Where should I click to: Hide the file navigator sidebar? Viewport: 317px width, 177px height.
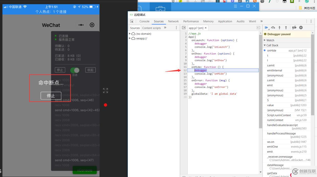click(184, 28)
